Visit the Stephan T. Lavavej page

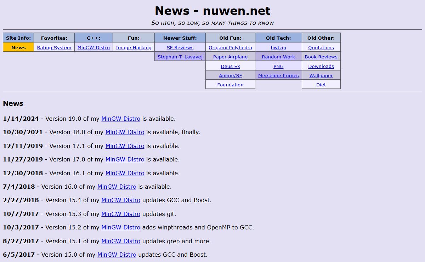point(180,57)
